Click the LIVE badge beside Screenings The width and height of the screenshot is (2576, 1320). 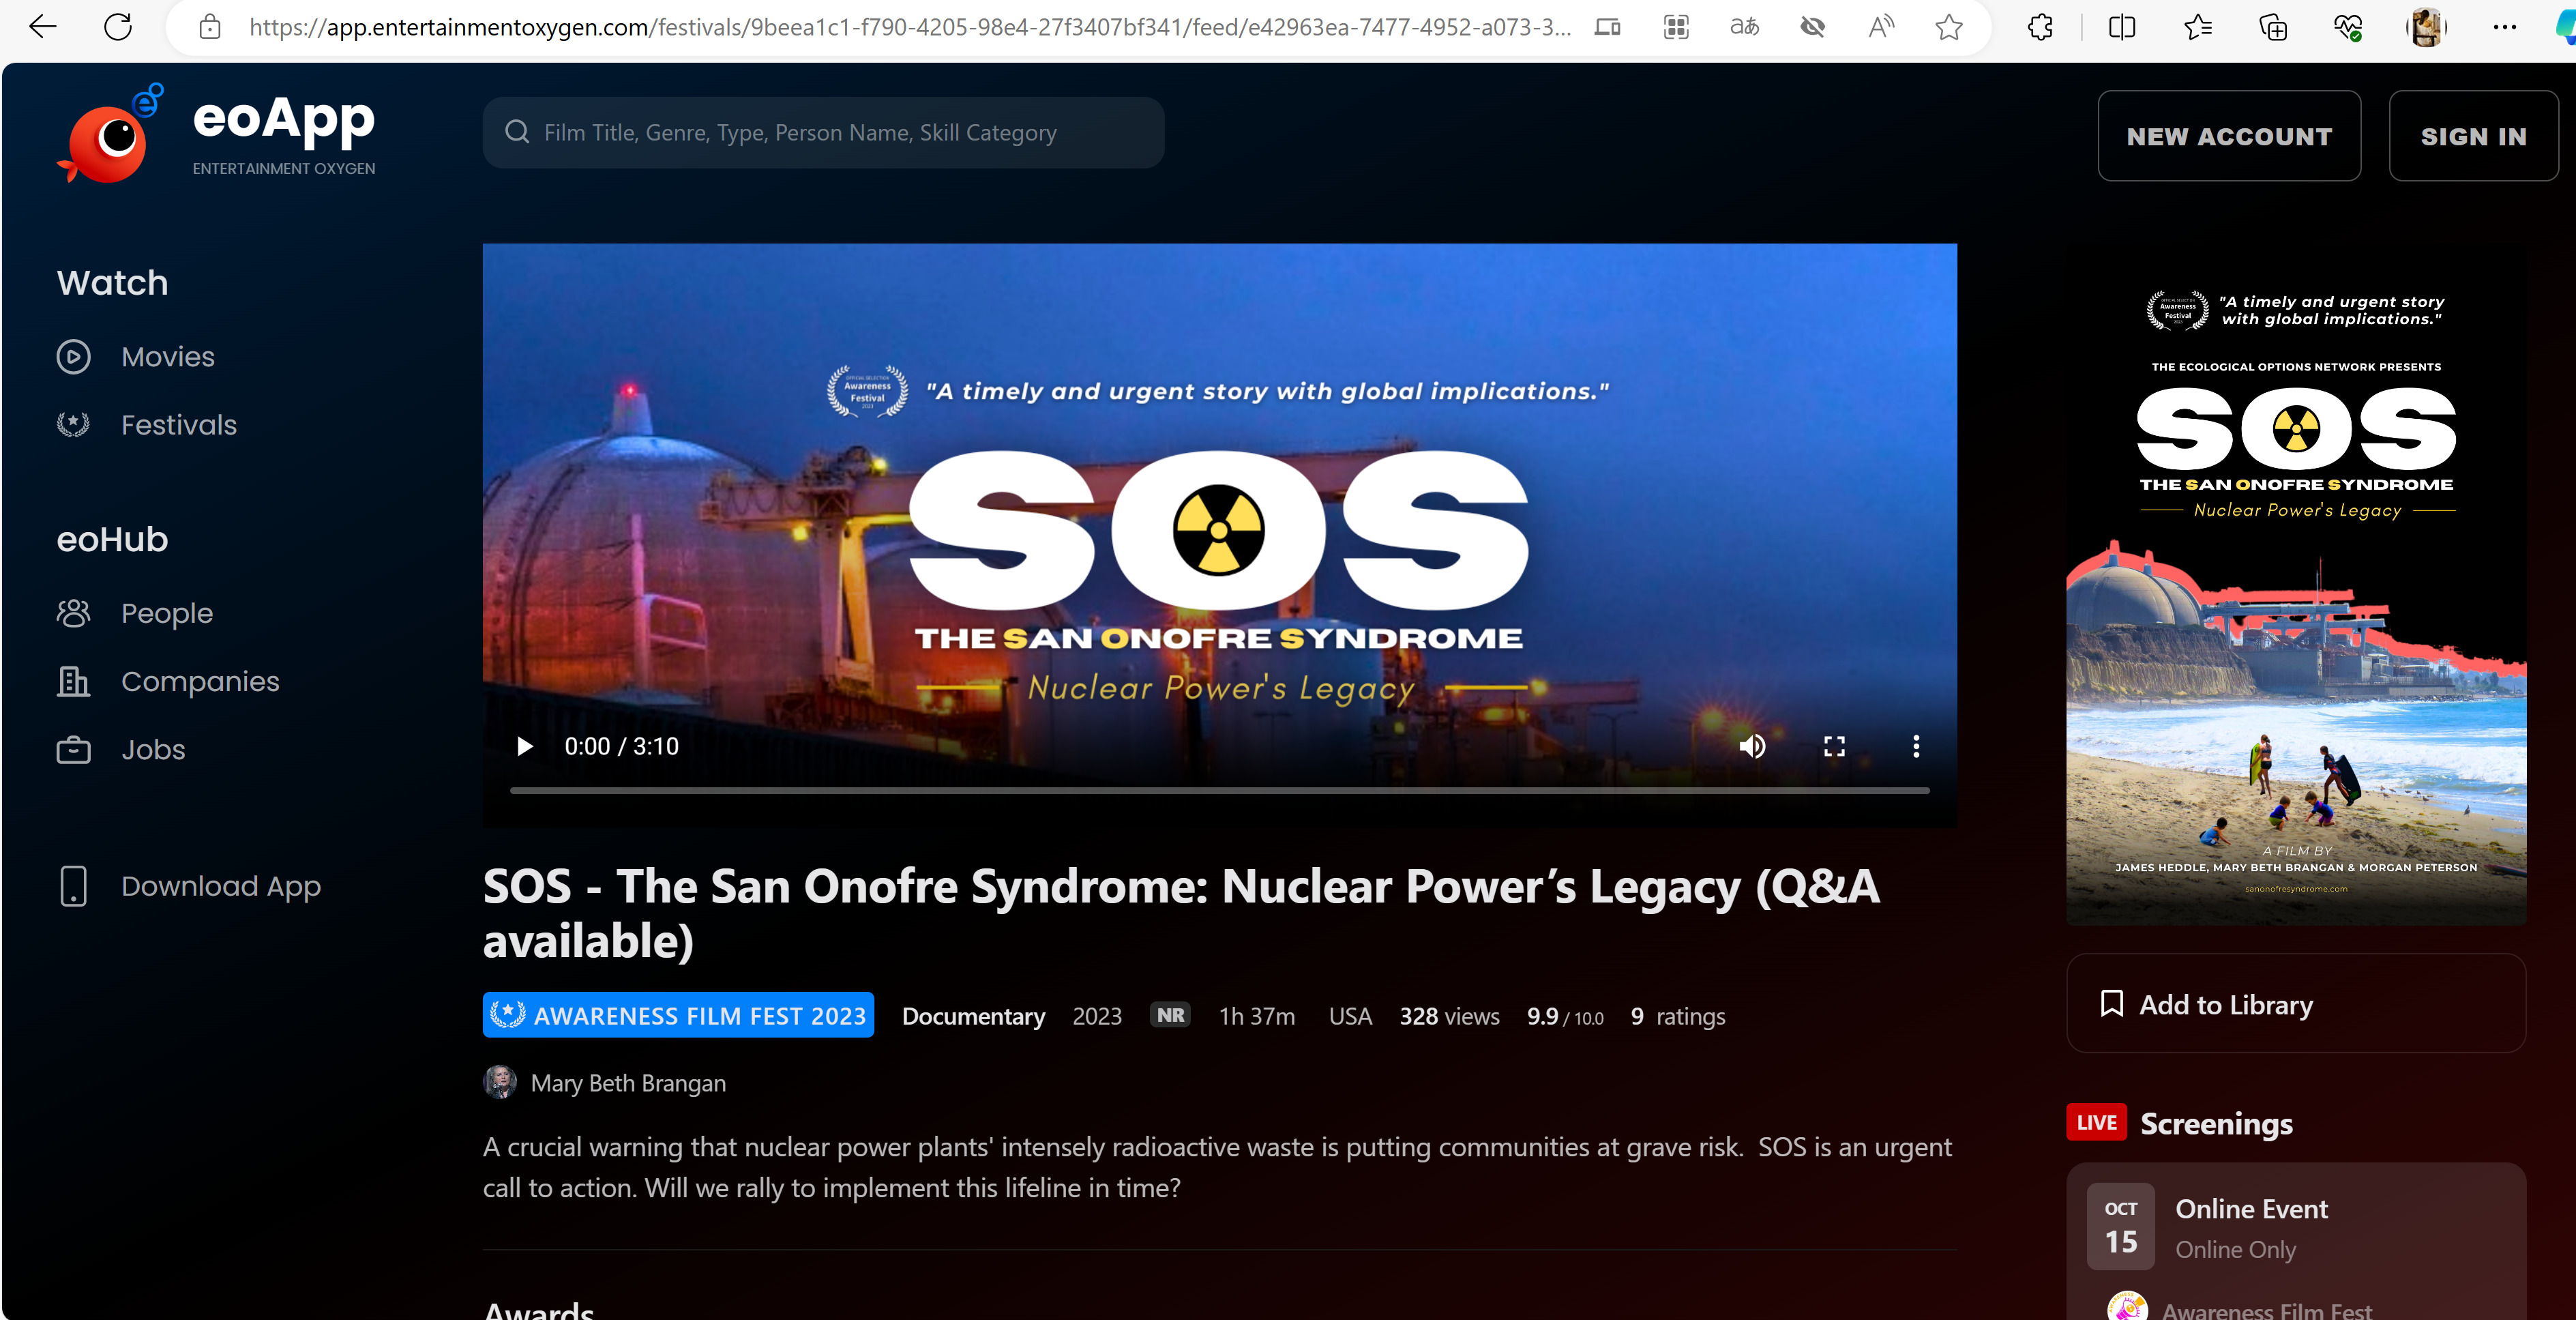(2096, 1123)
